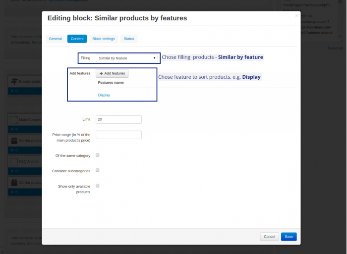Click the FAQ Anchor block label

point(29,161)
